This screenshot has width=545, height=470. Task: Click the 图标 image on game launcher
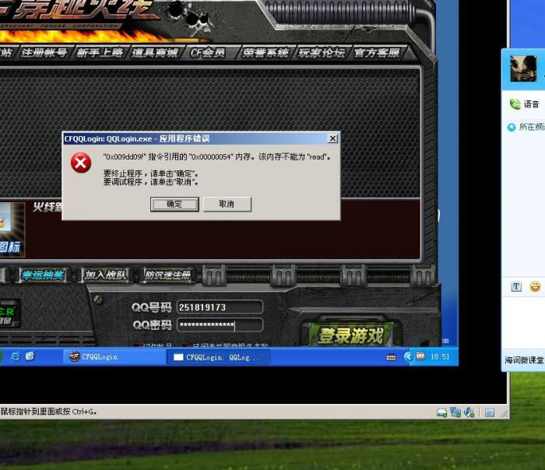[12, 230]
